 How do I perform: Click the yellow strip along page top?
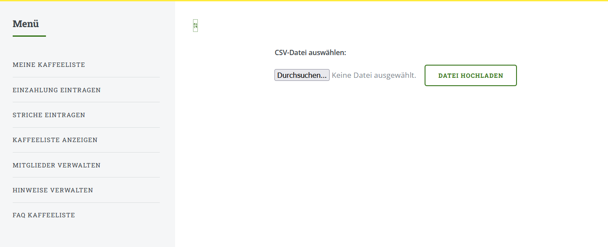click(x=304, y=0)
